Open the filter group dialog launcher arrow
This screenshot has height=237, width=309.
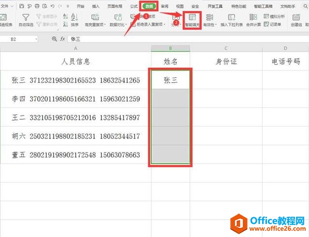pos(57,30)
